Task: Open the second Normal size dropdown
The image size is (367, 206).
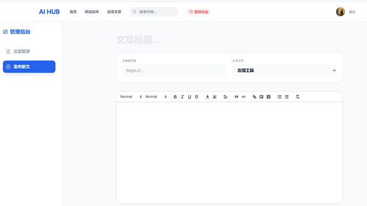Action: tap(156, 97)
